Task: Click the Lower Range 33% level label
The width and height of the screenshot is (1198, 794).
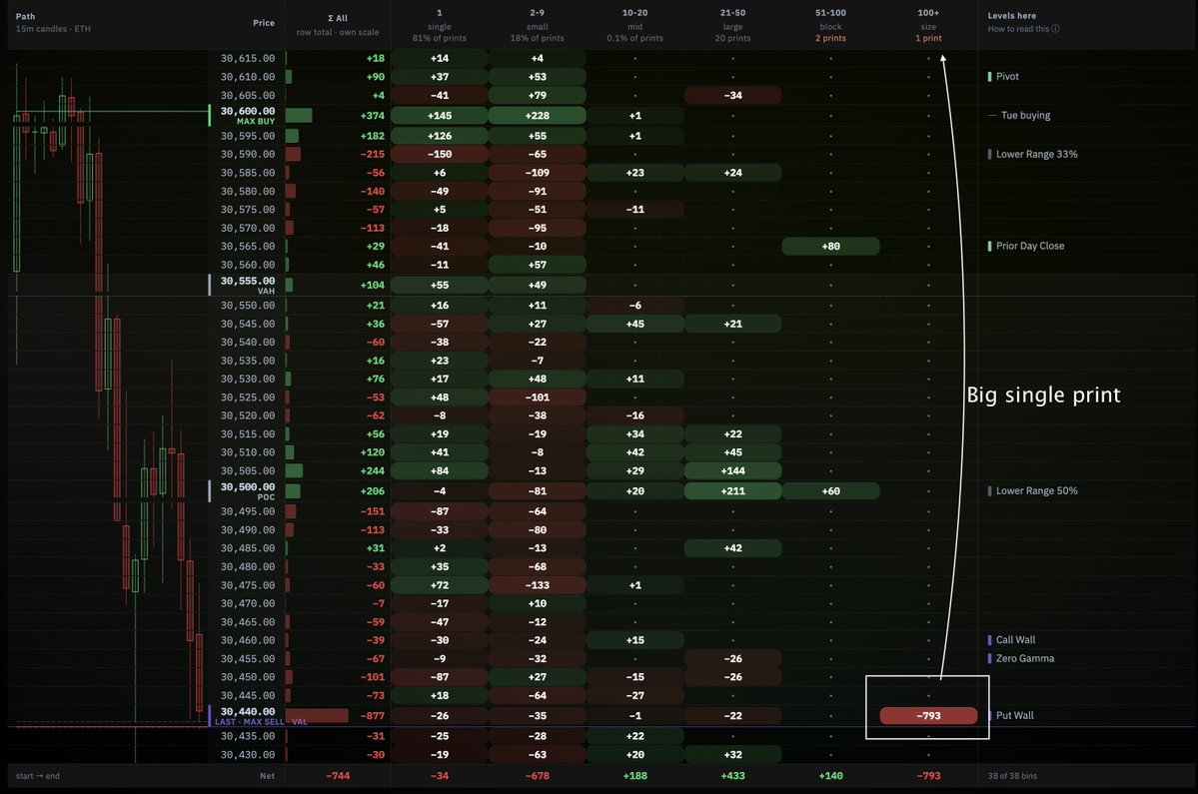Action: click(x=1037, y=154)
